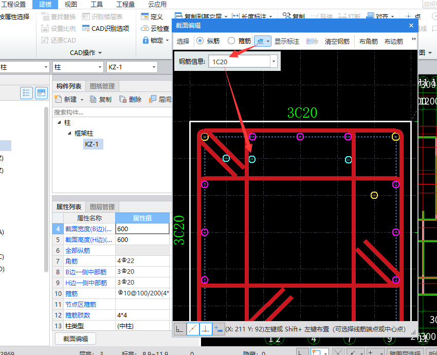Select the 箍筋 radio button
Image resolution: width=437 pixels, height=355 pixels.
231,41
